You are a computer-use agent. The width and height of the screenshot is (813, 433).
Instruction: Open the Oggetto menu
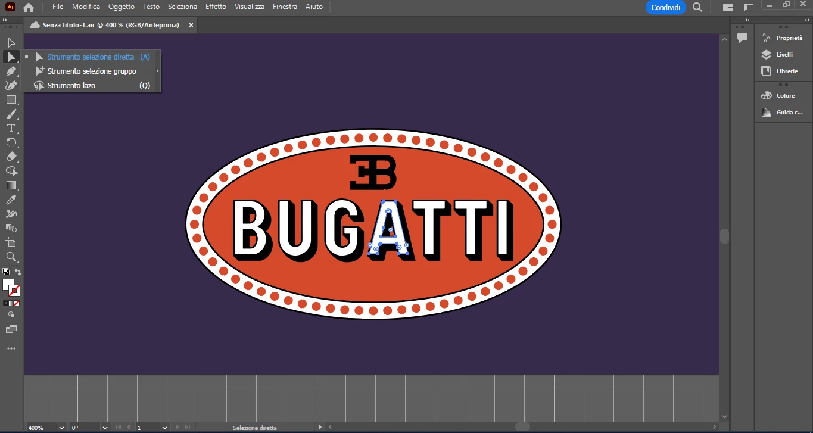122,7
